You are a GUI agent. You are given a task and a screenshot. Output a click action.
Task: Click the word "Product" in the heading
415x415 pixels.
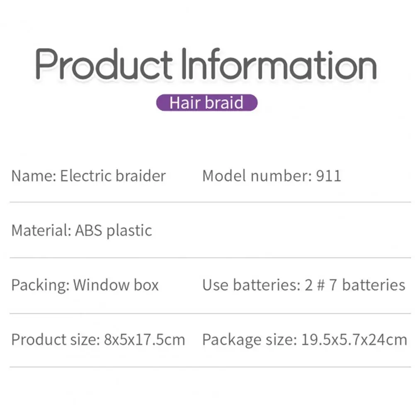(x=104, y=64)
